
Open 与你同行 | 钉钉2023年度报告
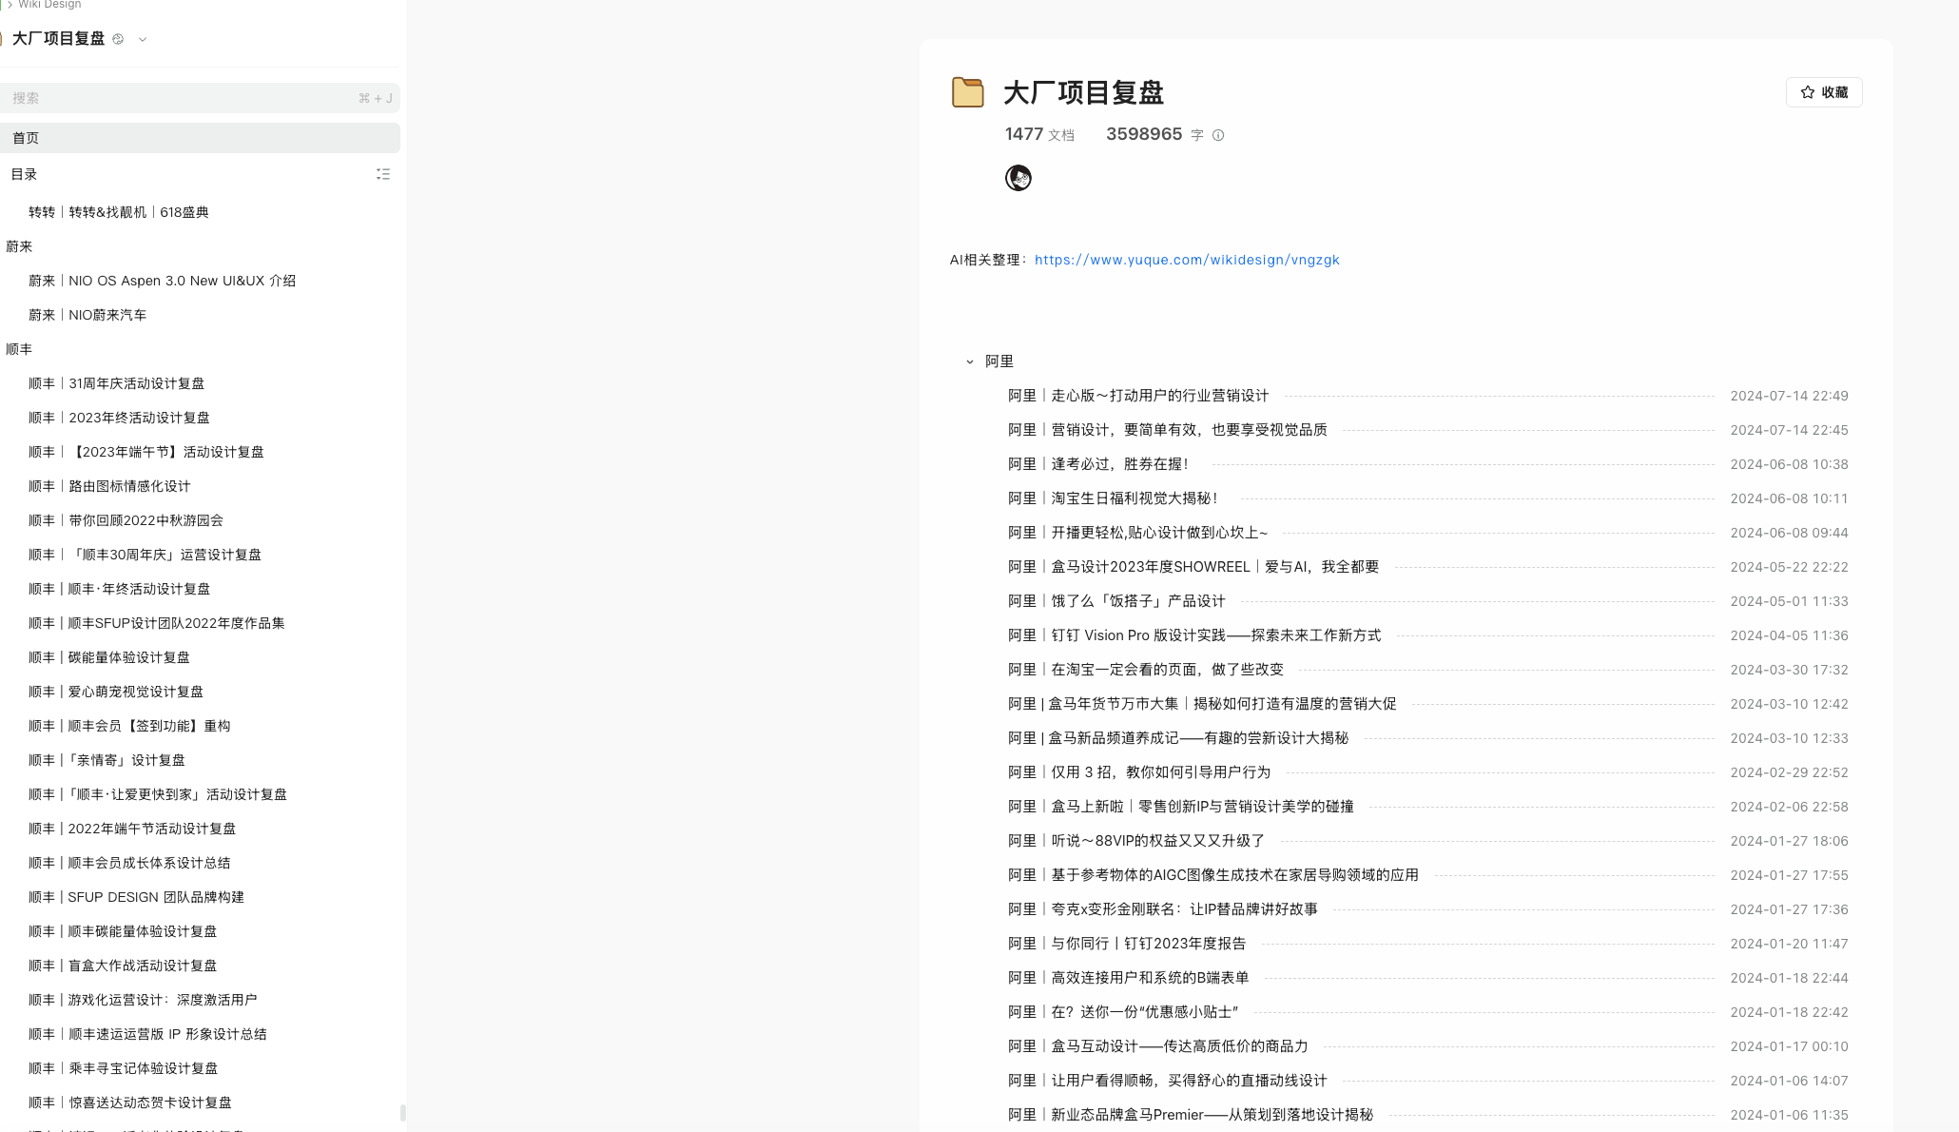pos(1127,944)
